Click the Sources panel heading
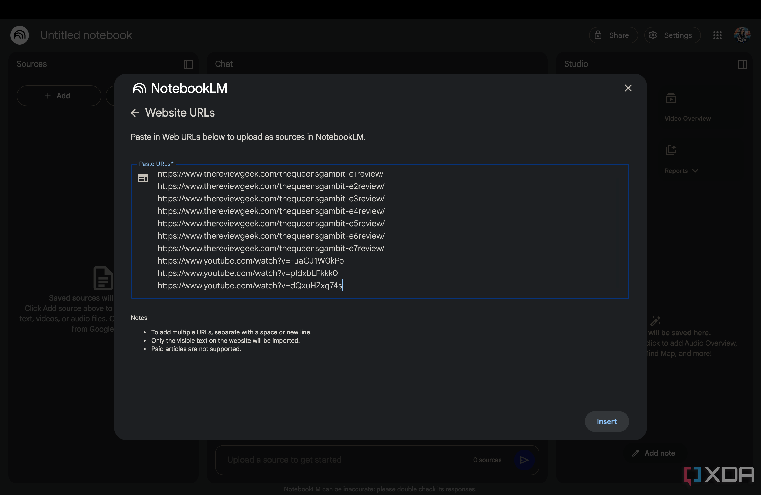The height and width of the screenshot is (495, 761). pos(31,64)
